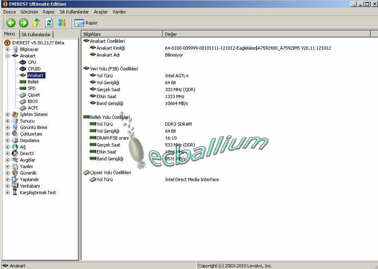The width and height of the screenshot is (378, 269).
Task: Click the BilgiAlanı column header
Action: point(122,34)
